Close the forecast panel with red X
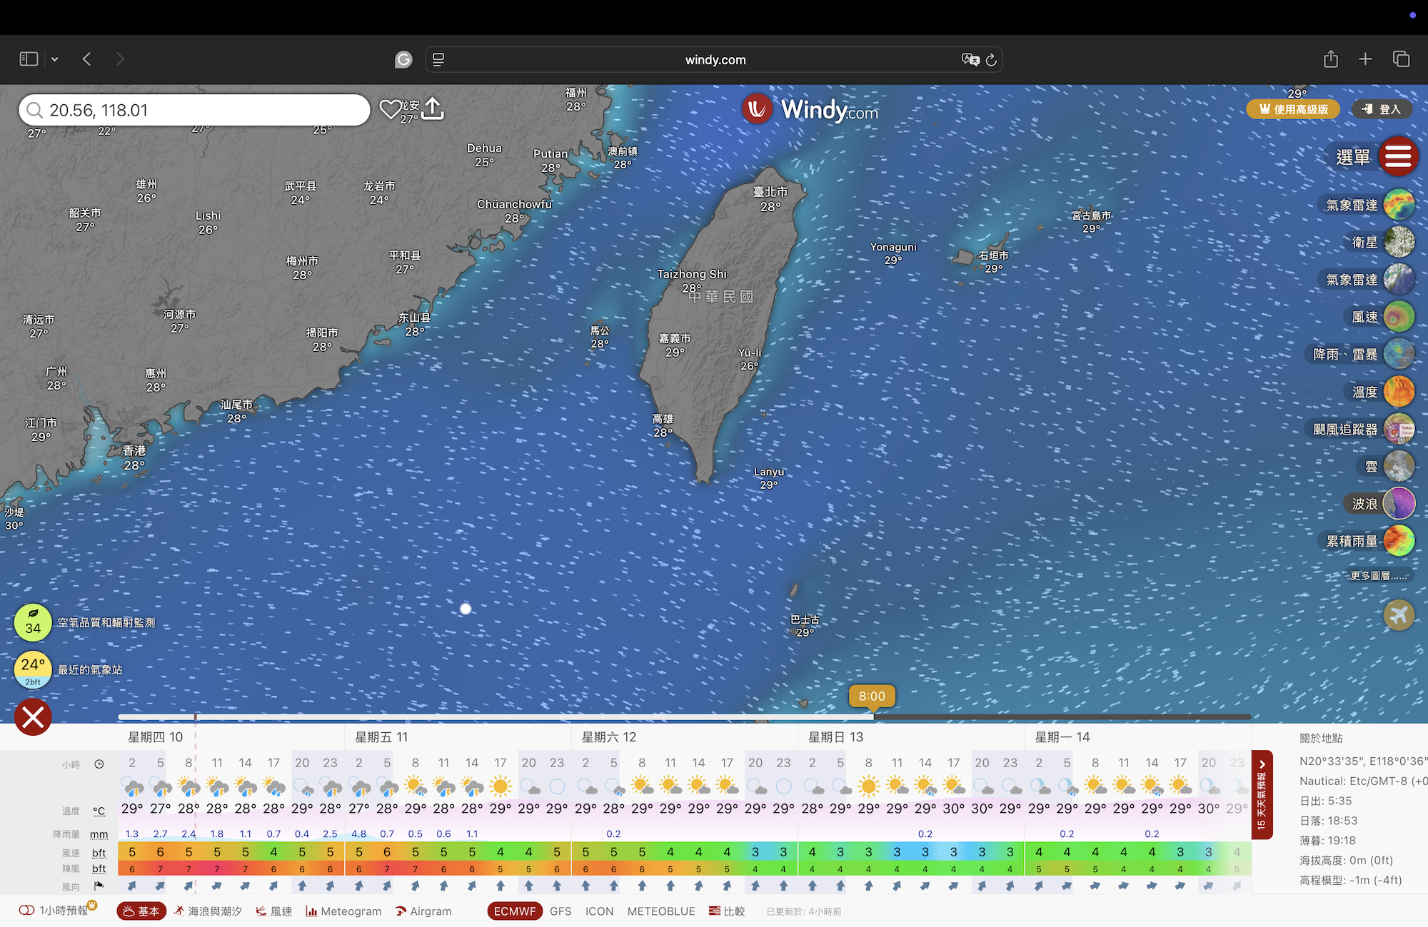Image resolution: width=1428 pixels, height=927 pixels. (x=33, y=716)
